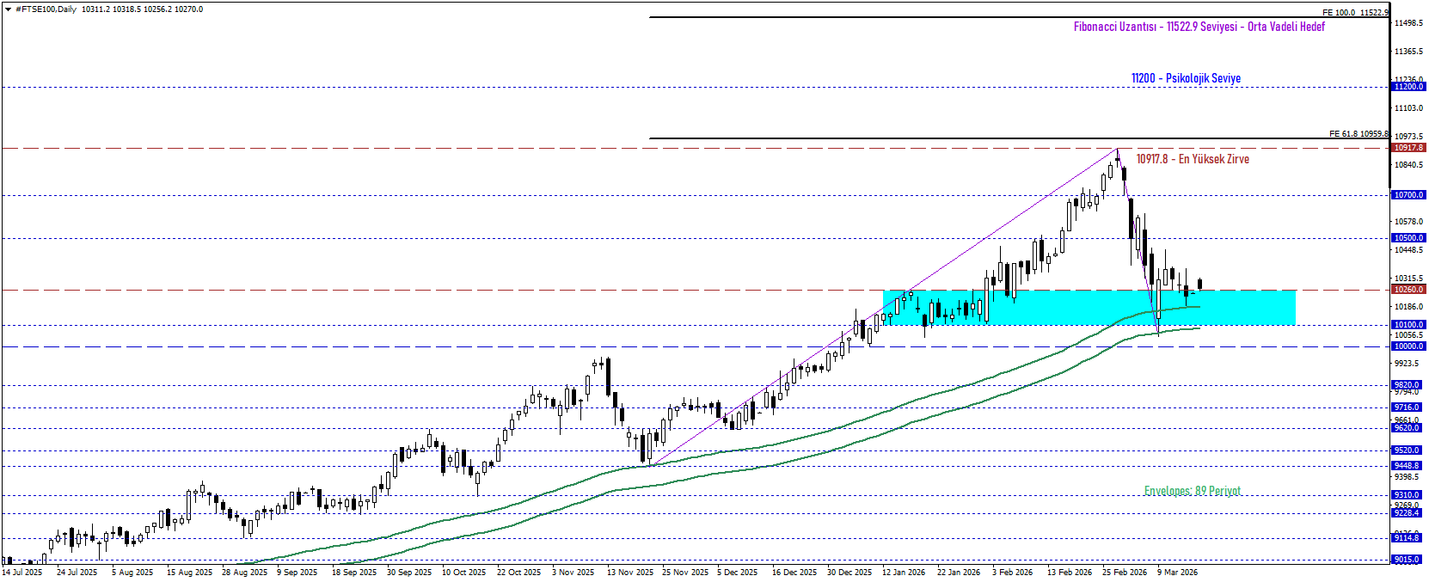The width and height of the screenshot is (1429, 582).
Task: Click the '18 Sep 2025' date on time axis
Action: (x=354, y=573)
